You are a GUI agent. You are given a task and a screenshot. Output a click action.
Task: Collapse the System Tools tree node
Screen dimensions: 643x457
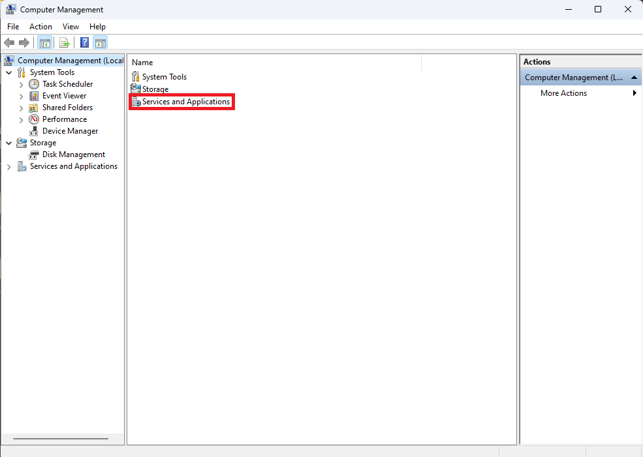9,72
